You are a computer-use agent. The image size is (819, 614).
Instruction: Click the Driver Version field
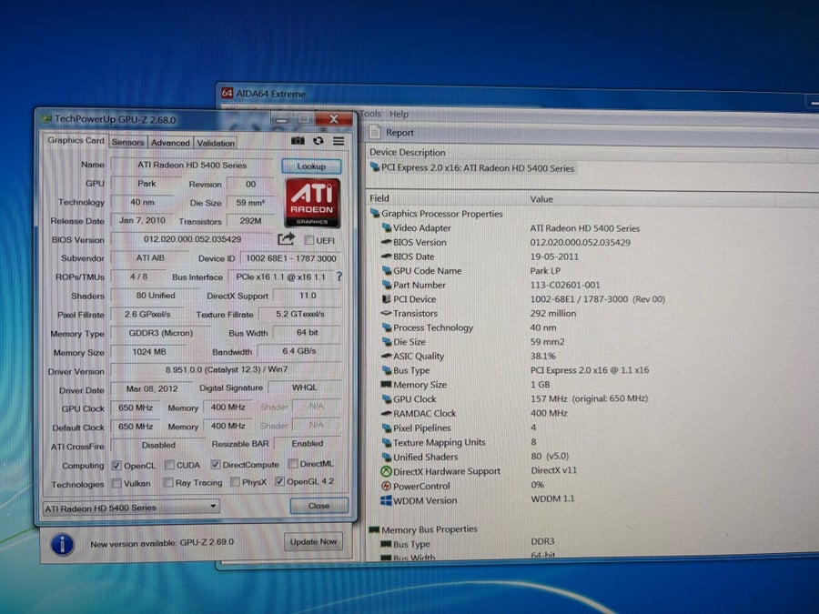[227, 369]
